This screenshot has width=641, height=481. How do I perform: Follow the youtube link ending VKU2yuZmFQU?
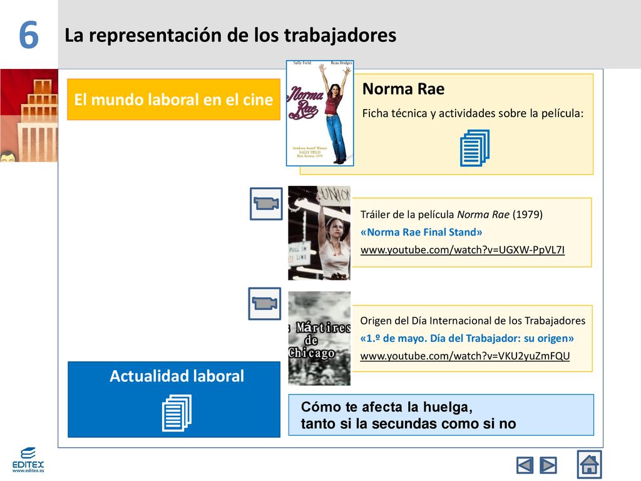point(465,356)
